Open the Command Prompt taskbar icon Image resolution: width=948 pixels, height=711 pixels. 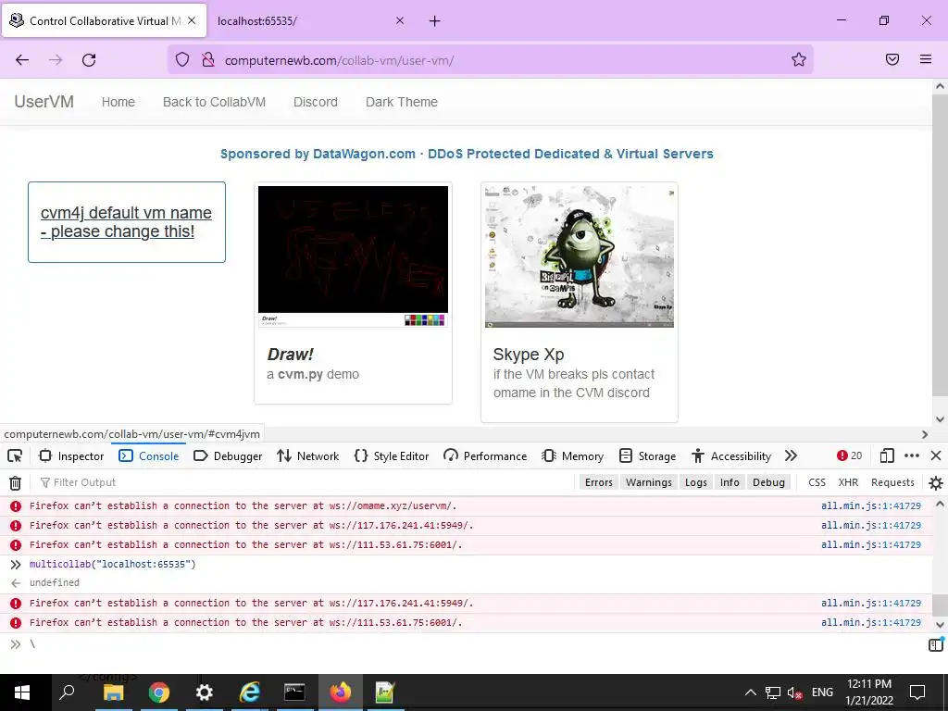(295, 692)
